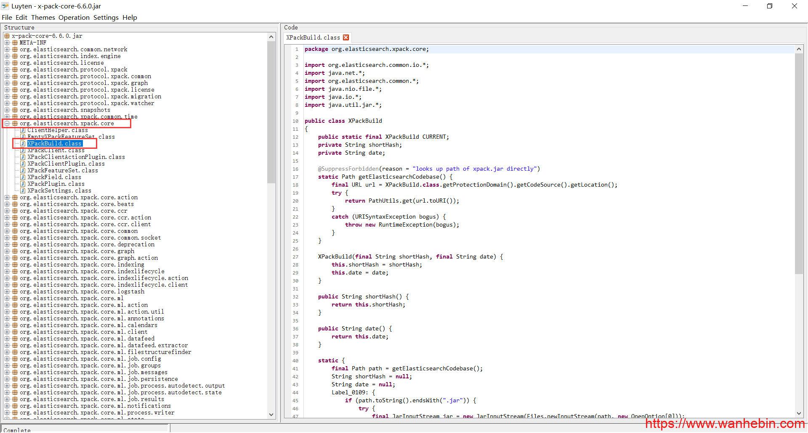Click the 'Complete' status bar text
Viewport: 808px width, 433px height.
17,430
